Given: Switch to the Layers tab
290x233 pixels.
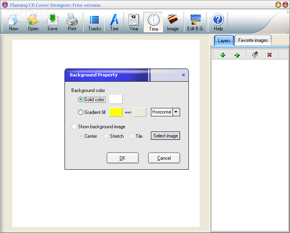Looking at the screenshot, I should (224, 40).
